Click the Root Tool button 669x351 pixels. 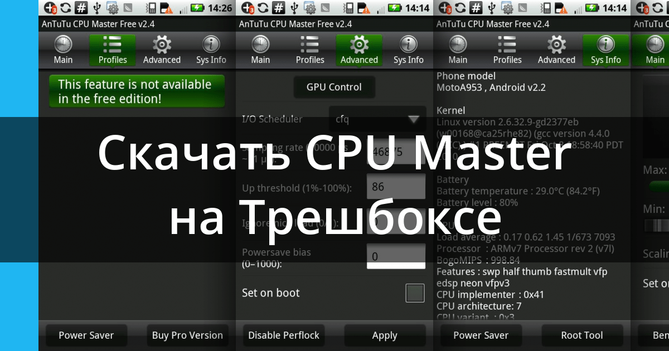click(x=582, y=335)
